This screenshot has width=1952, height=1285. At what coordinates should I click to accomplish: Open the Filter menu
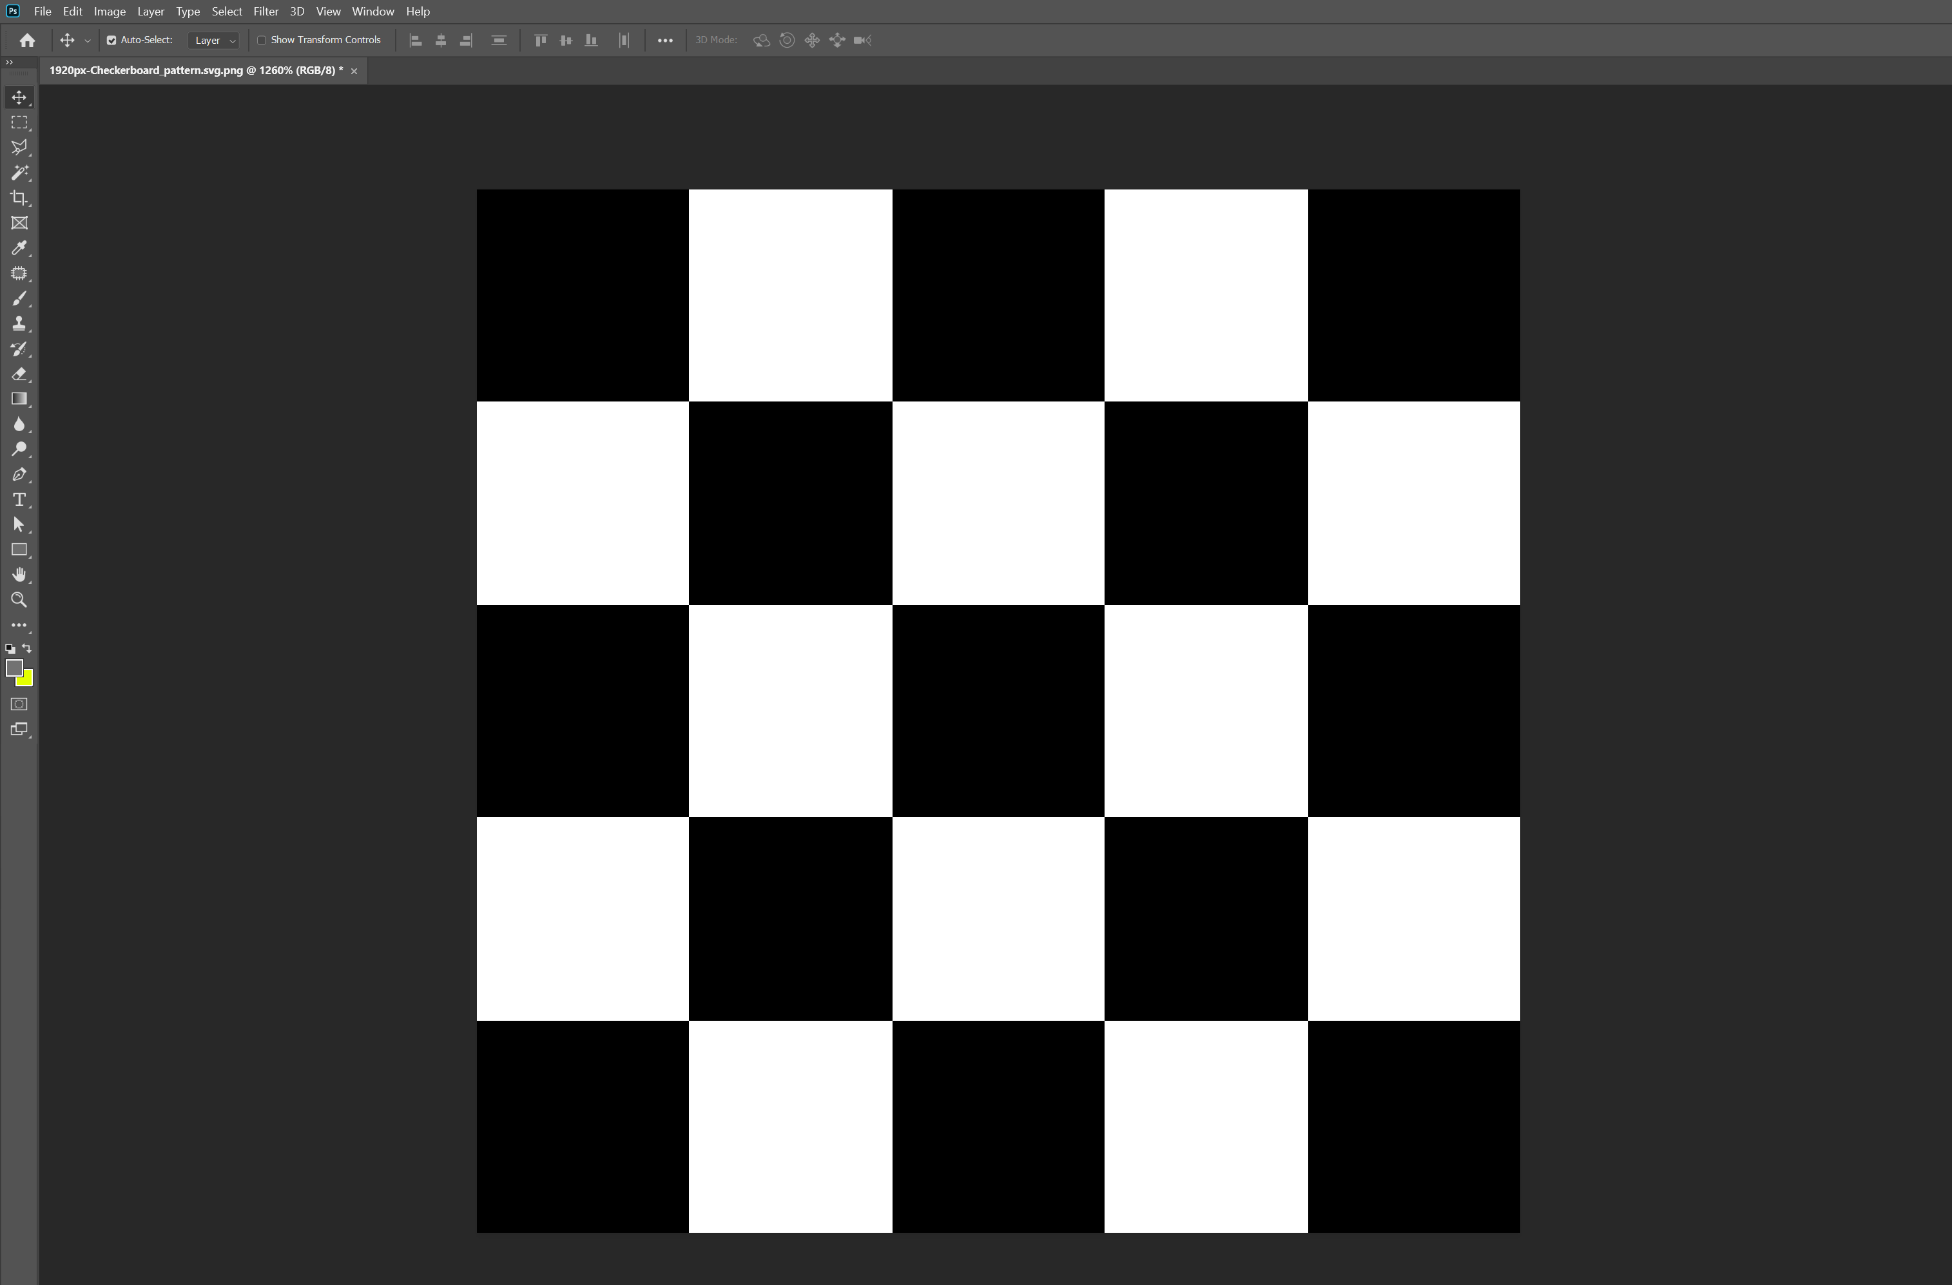(266, 12)
